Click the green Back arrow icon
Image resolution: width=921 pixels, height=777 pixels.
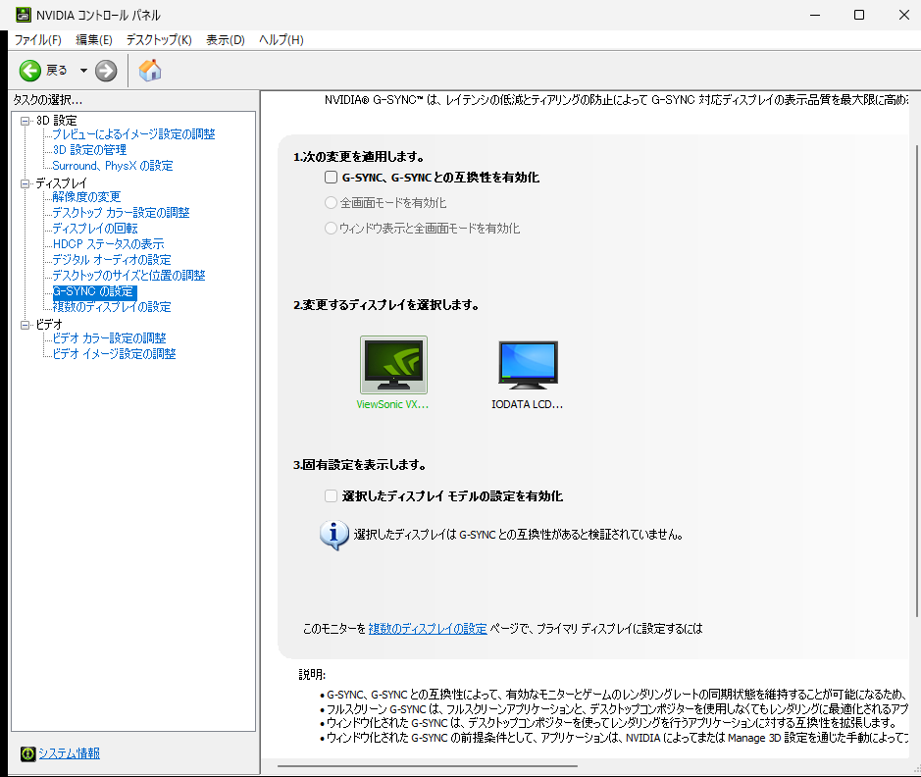click(x=30, y=71)
